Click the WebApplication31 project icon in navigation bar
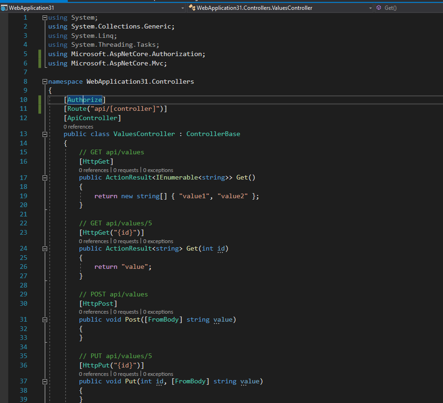 click(4, 8)
